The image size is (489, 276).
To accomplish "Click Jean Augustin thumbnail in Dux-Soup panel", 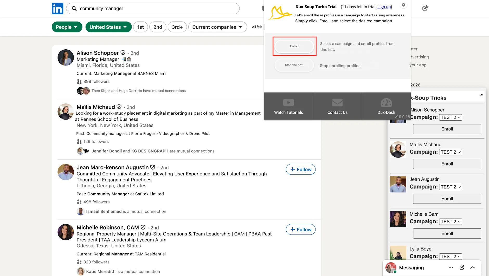I will click(x=398, y=184).
